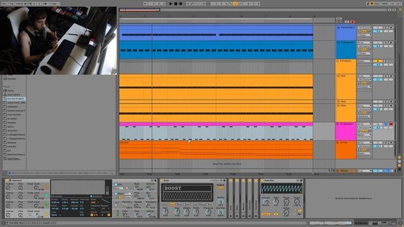Unfold the 6 Kickbass group track
404x227 pixels.
point(338,61)
